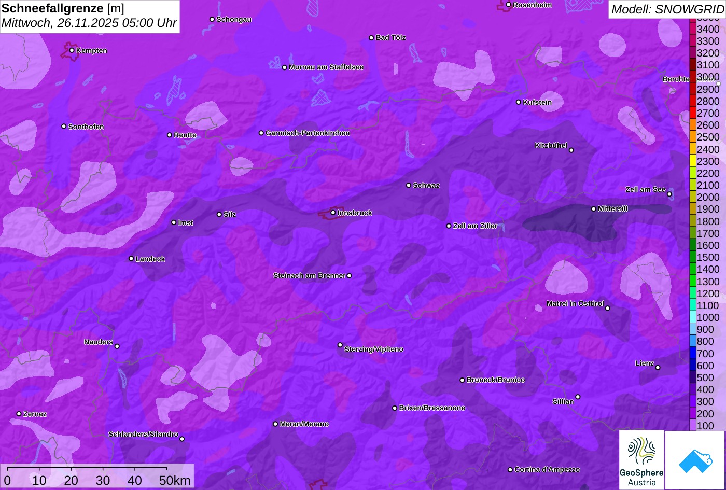The image size is (726, 490).
Task: Select the Sonthofen marker dot
Action: tap(64, 127)
